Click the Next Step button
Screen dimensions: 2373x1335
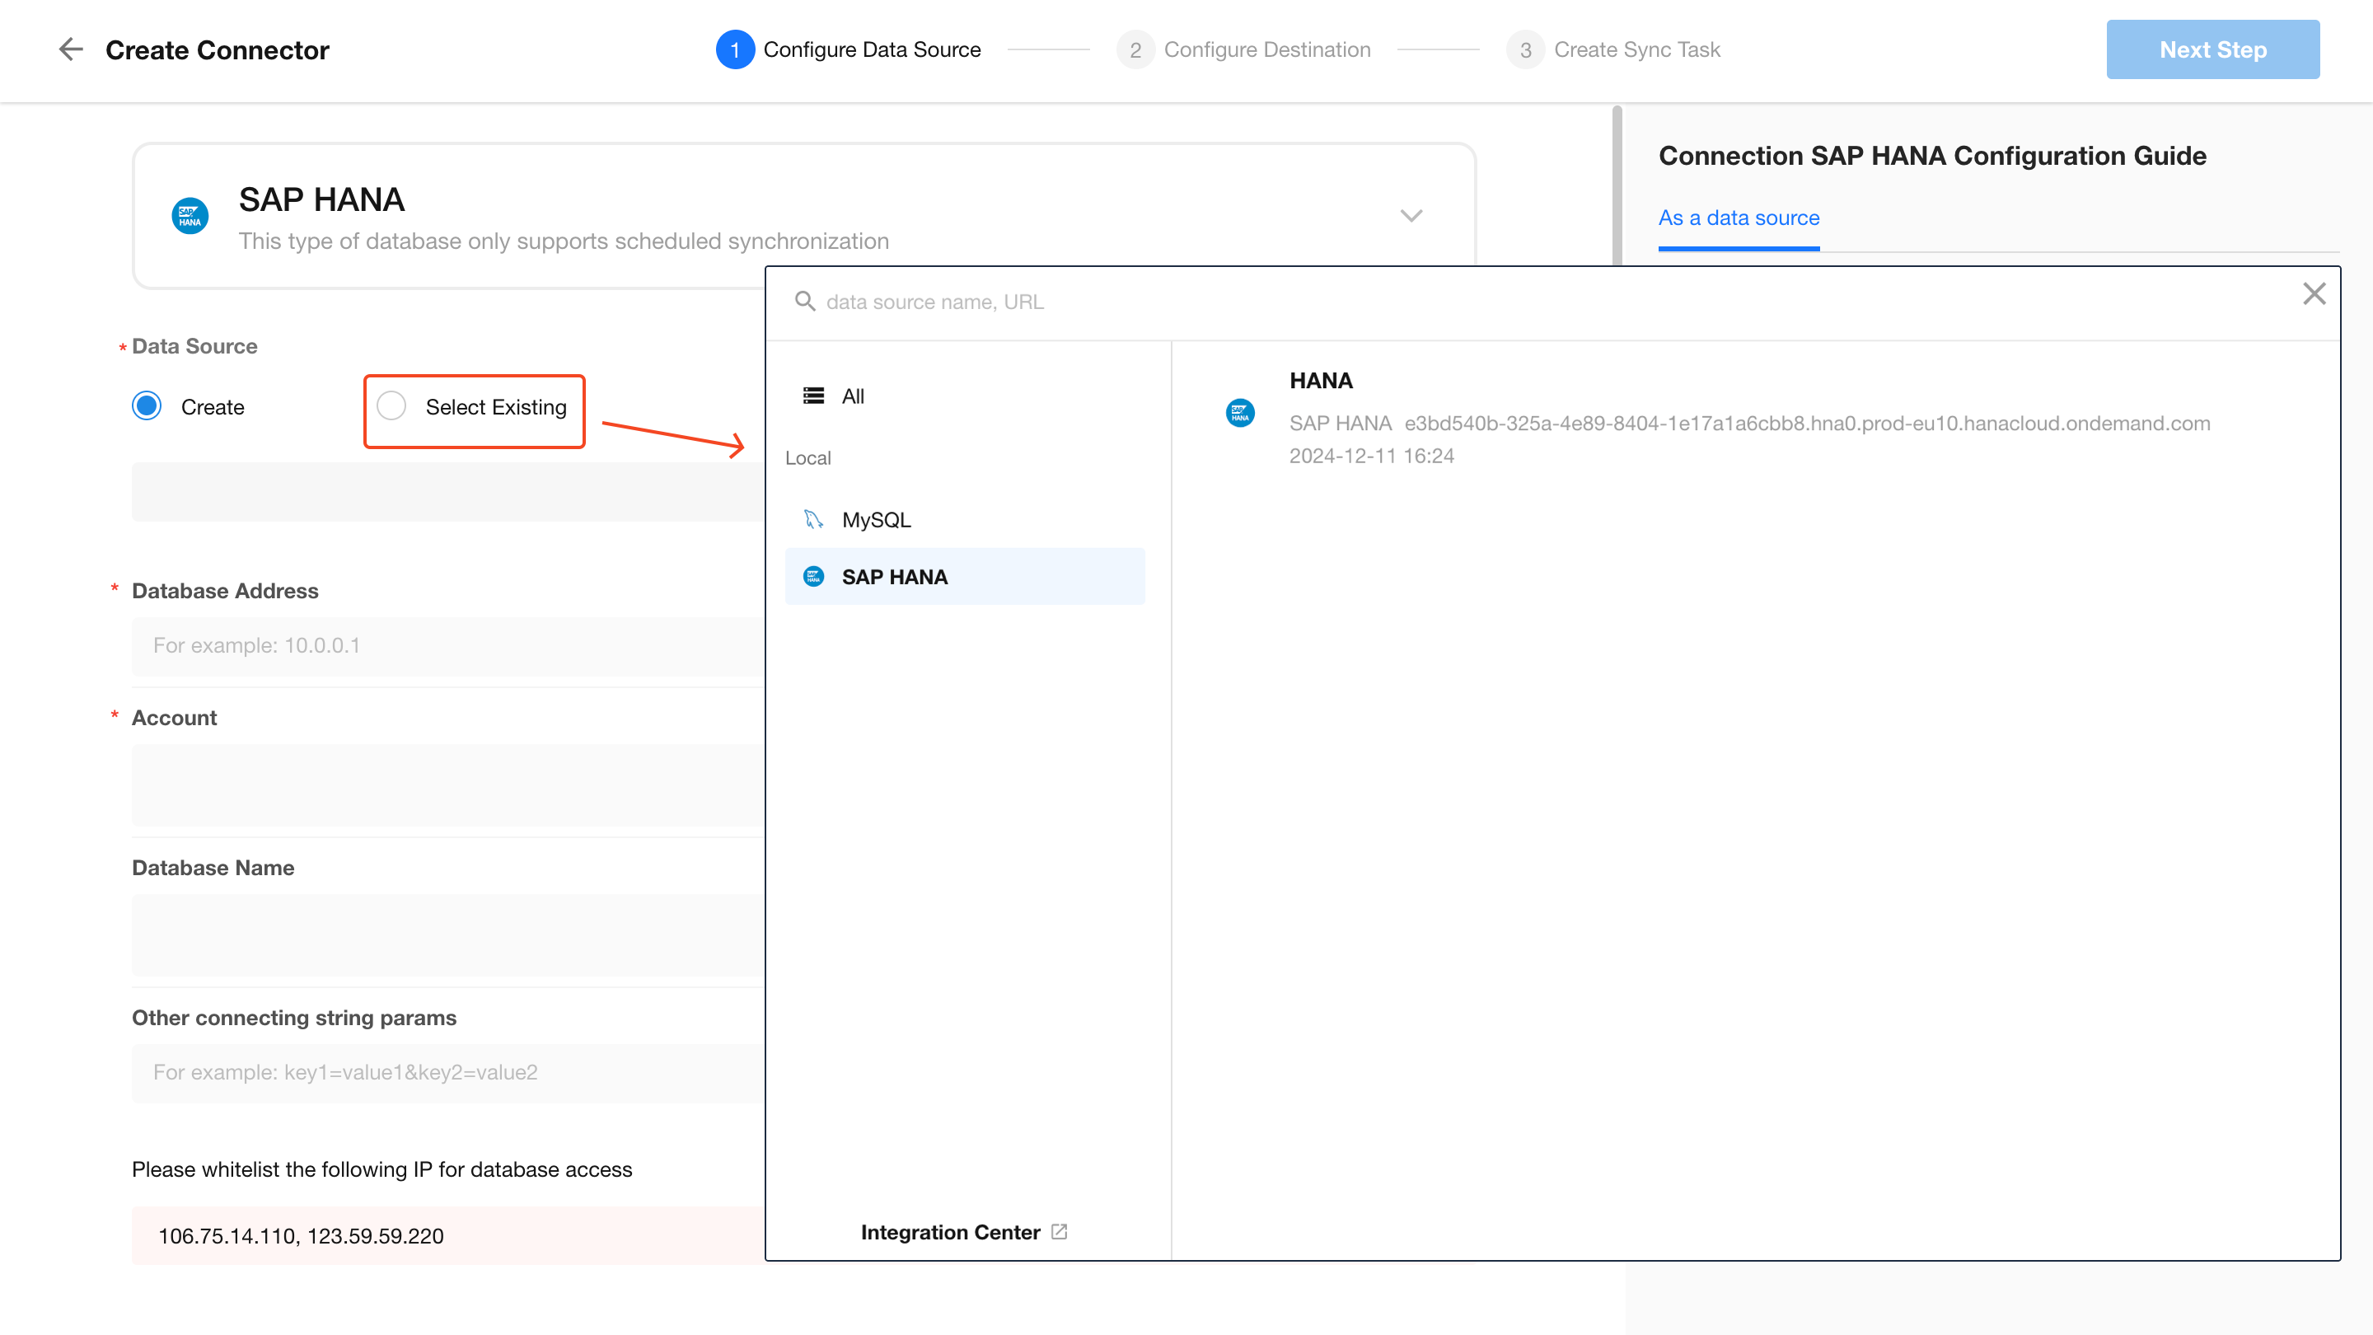pyautogui.click(x=2212, y=49)
